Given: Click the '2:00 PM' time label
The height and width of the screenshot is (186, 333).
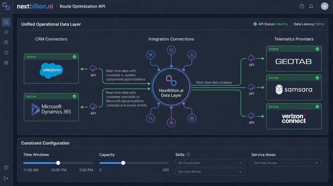Looking at the screenshot, I should coord(86,170).
